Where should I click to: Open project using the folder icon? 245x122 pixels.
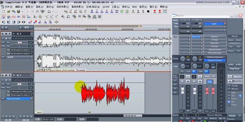tap(9, 12)
